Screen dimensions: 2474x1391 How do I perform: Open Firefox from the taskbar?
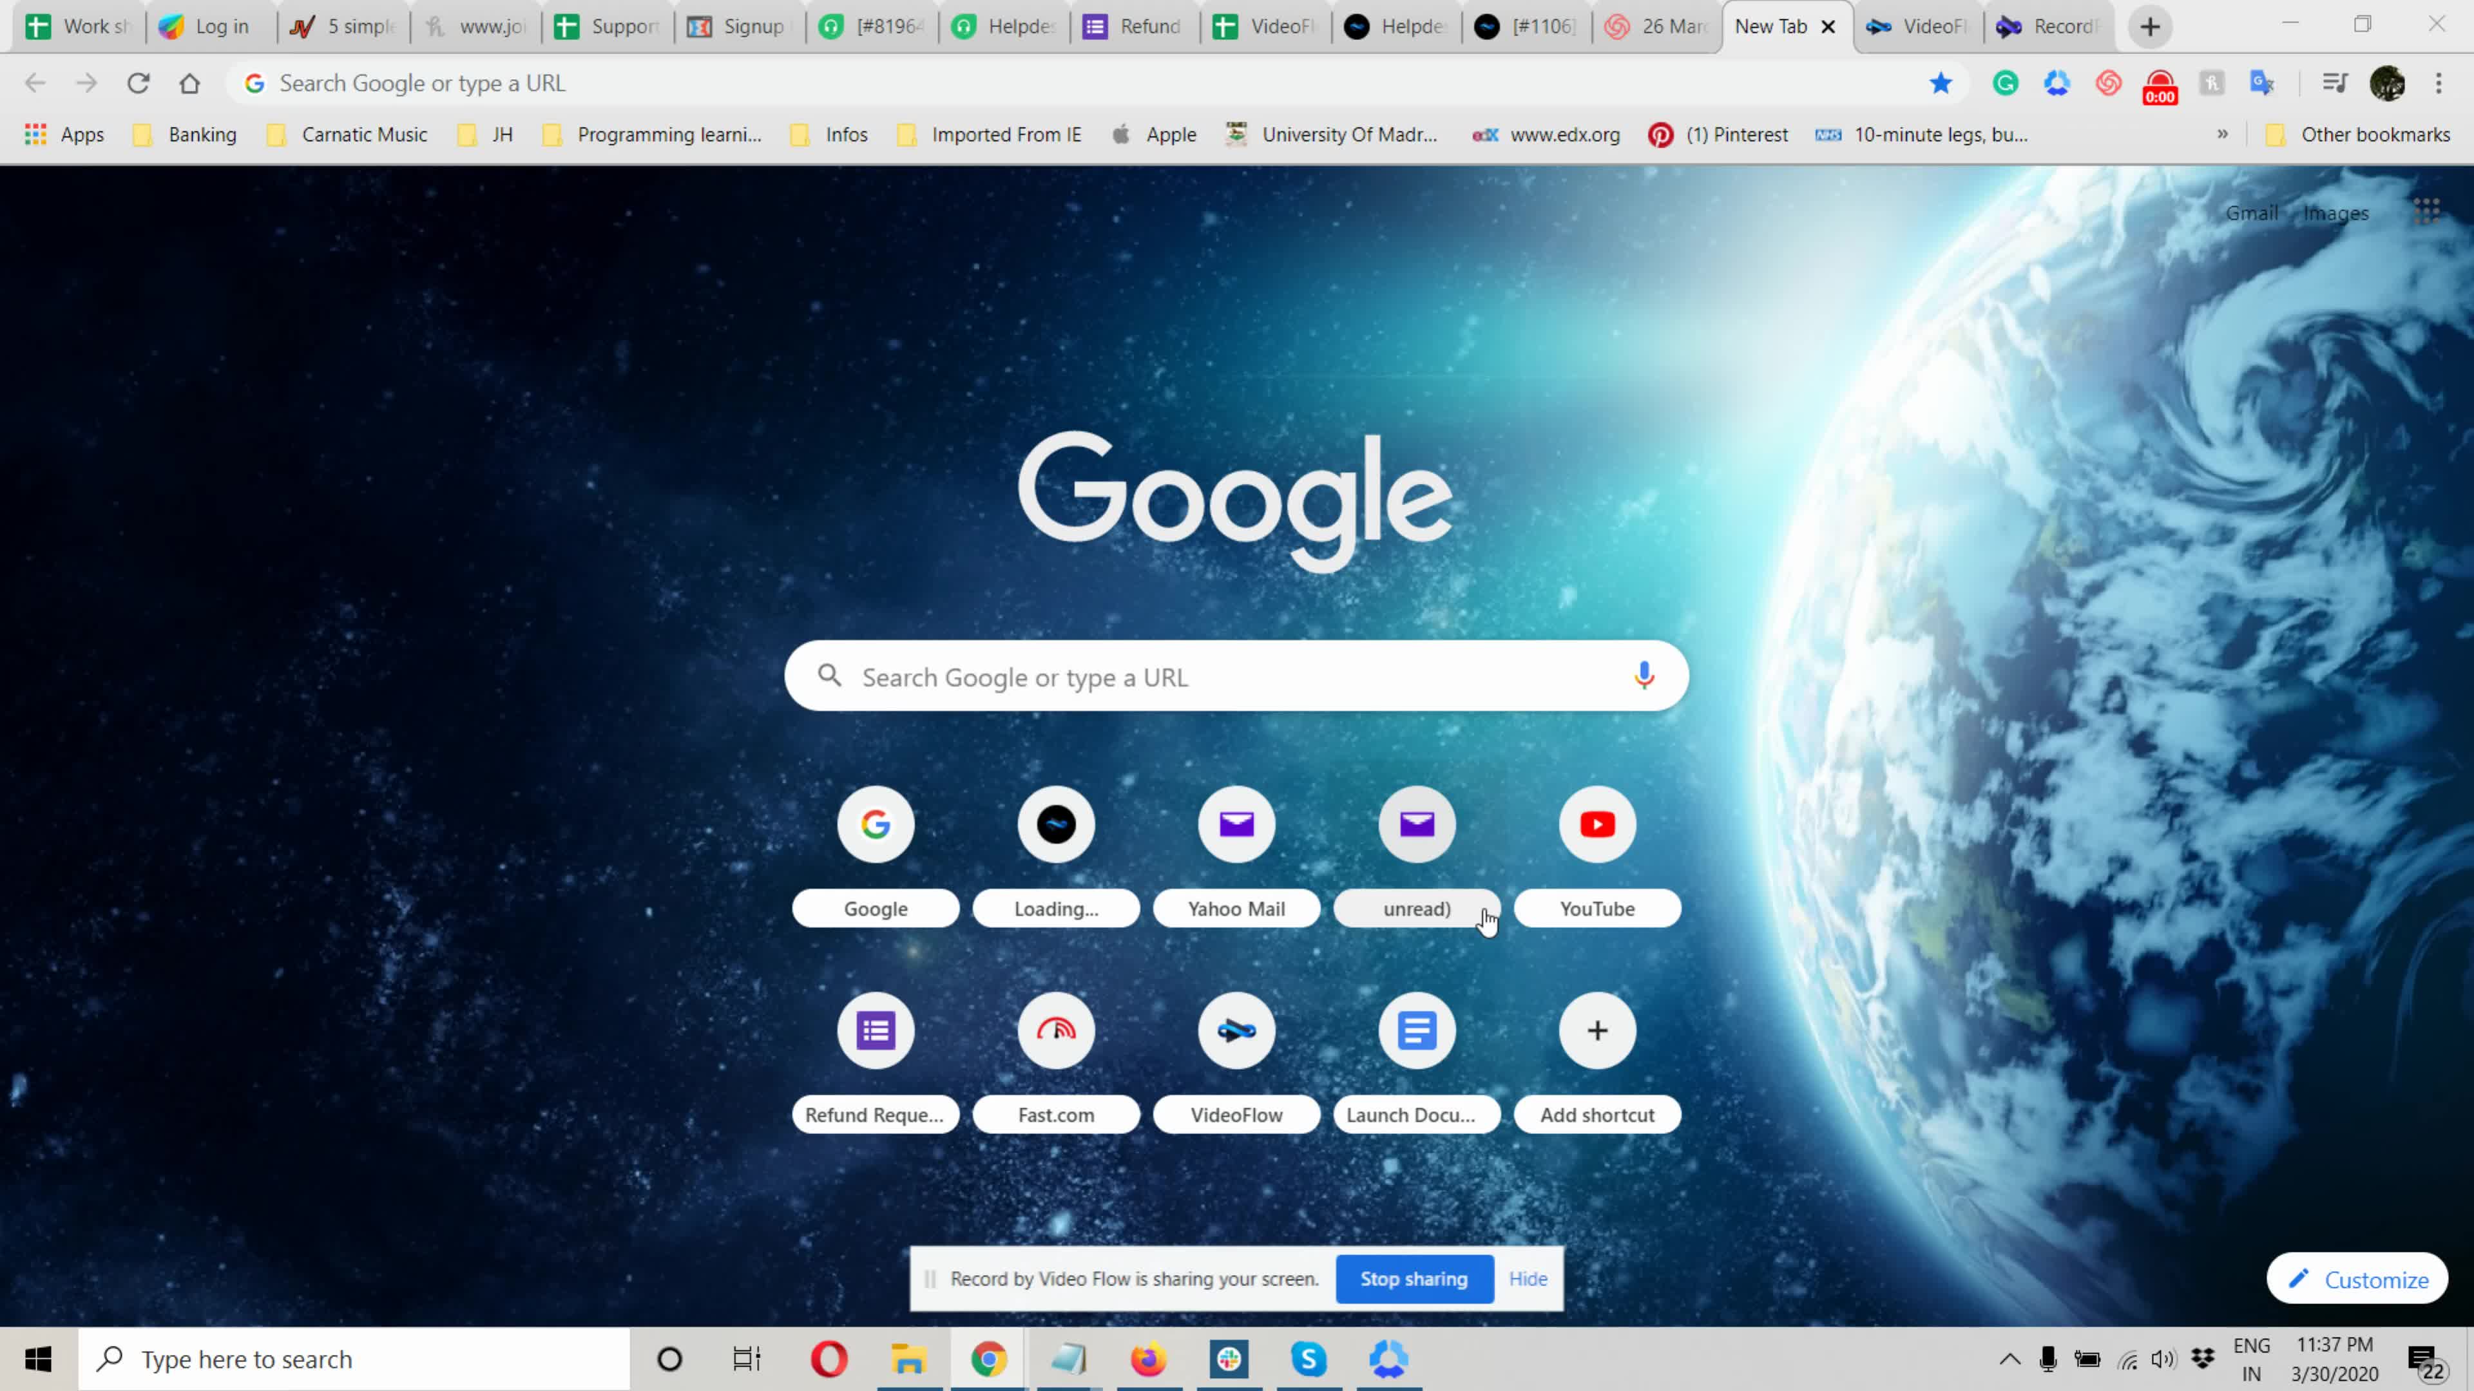pyautogui.click(x=1149, y=1359)
